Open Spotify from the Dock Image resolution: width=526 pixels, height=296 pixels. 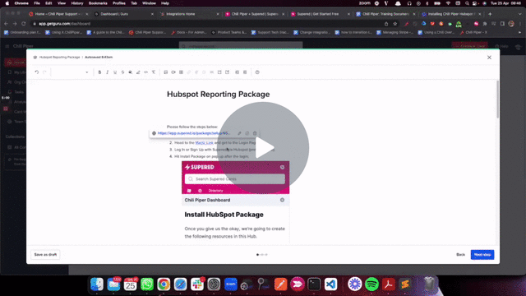coord(371,284)
